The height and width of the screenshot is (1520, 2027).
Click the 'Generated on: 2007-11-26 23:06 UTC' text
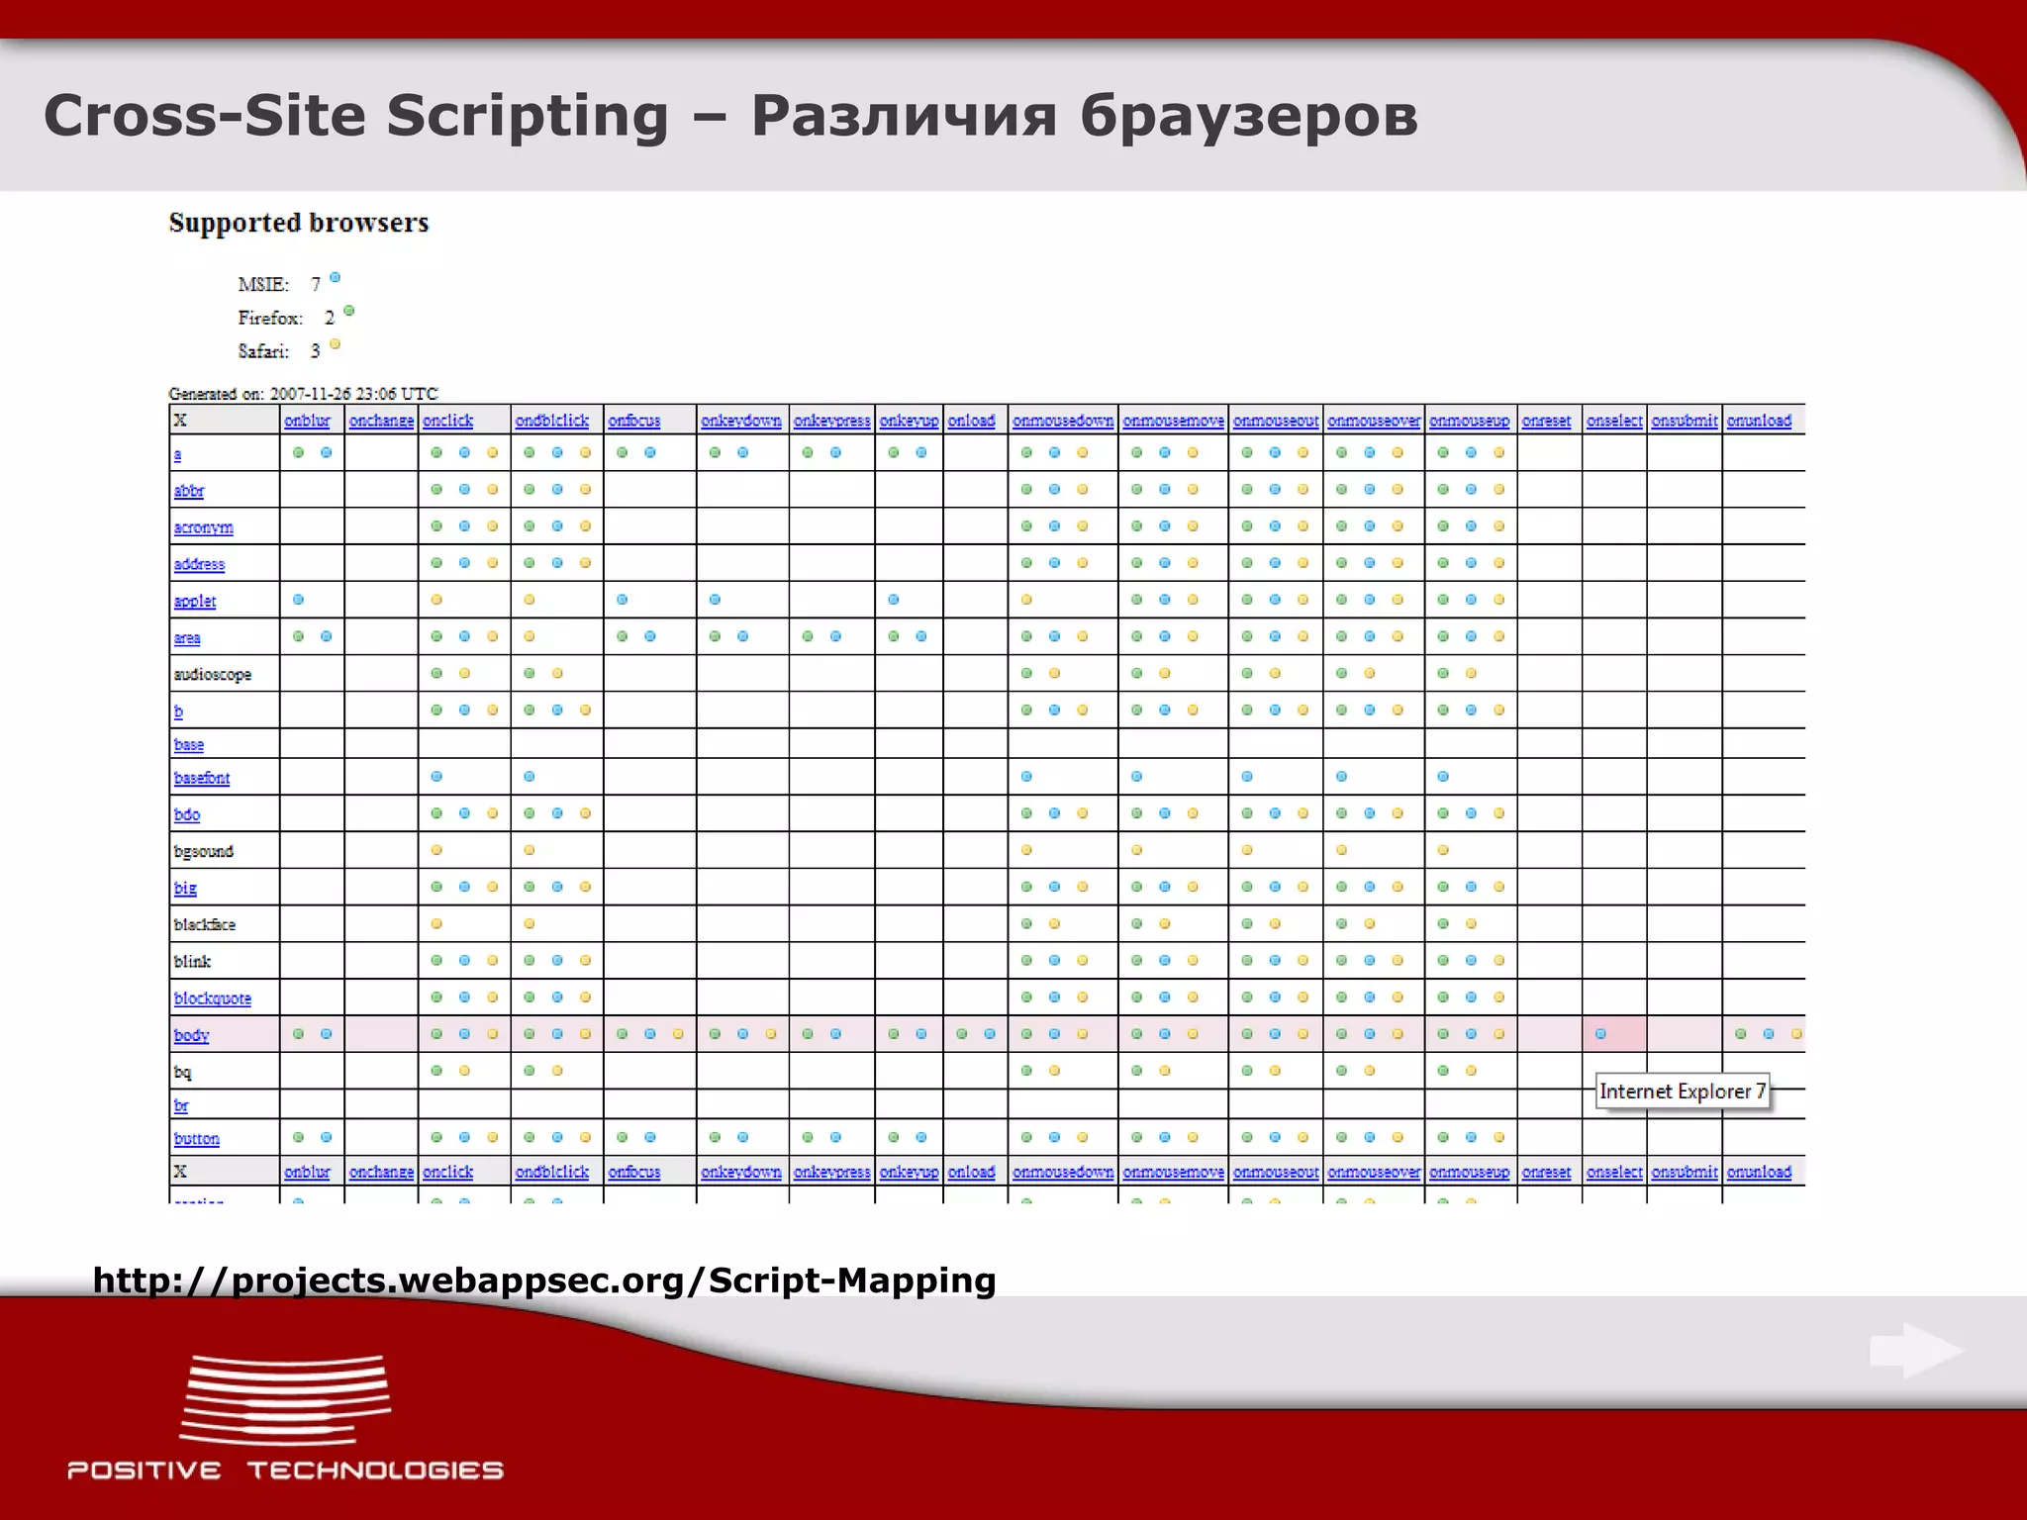[303, 394]
